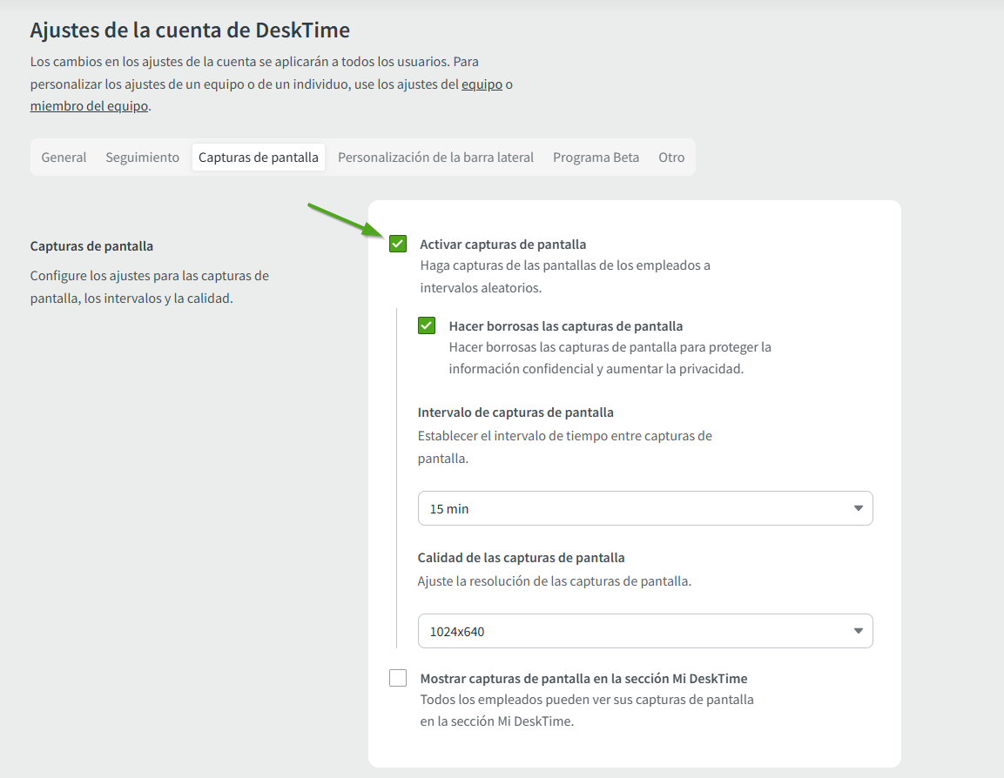This screenshot has width=1004, height=778.
Task: Open the Otro tab
Action: (671, 158)
